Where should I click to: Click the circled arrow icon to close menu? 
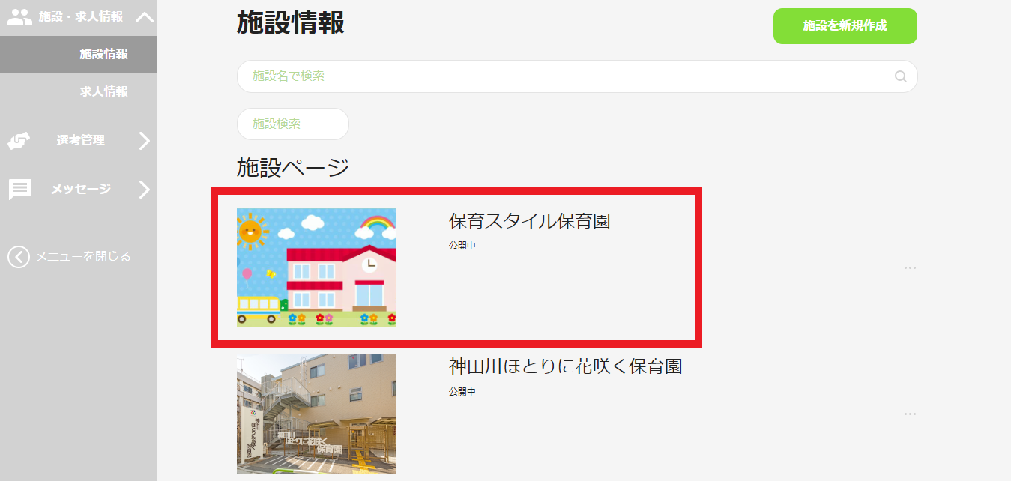pyautogui.click(x=19, y=257)
